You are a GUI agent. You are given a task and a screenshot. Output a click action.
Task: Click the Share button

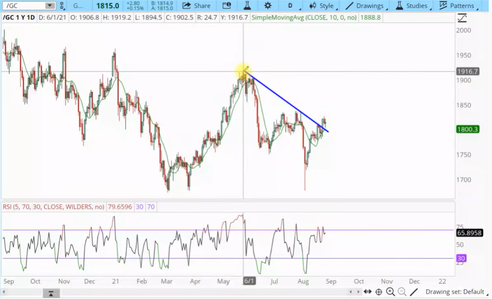pyautogui.click(x=197, y=6)
